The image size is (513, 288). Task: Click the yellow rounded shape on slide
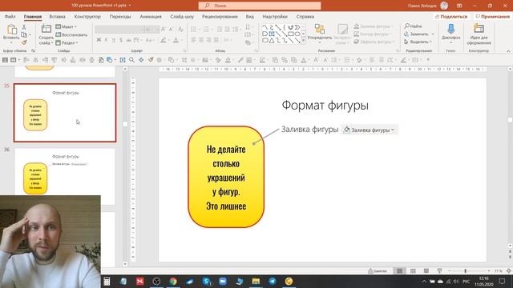[x=226, y=177]
